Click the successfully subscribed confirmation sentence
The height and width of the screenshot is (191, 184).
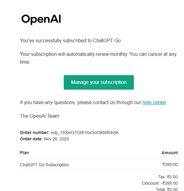(x=71, y=40)
